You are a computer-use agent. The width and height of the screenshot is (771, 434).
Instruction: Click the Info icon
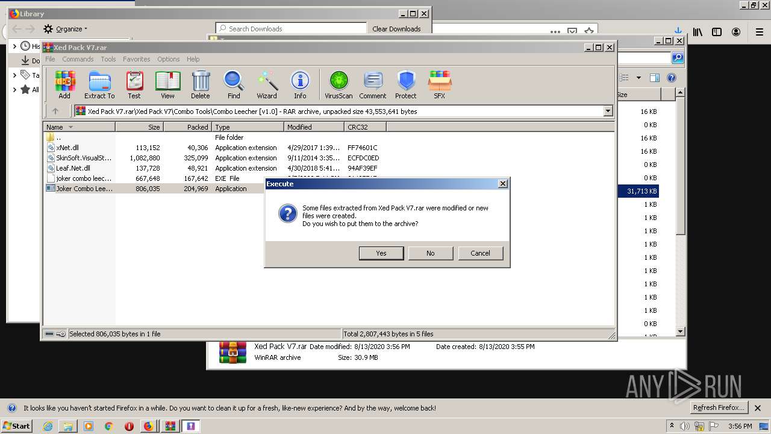click(300, 84)
